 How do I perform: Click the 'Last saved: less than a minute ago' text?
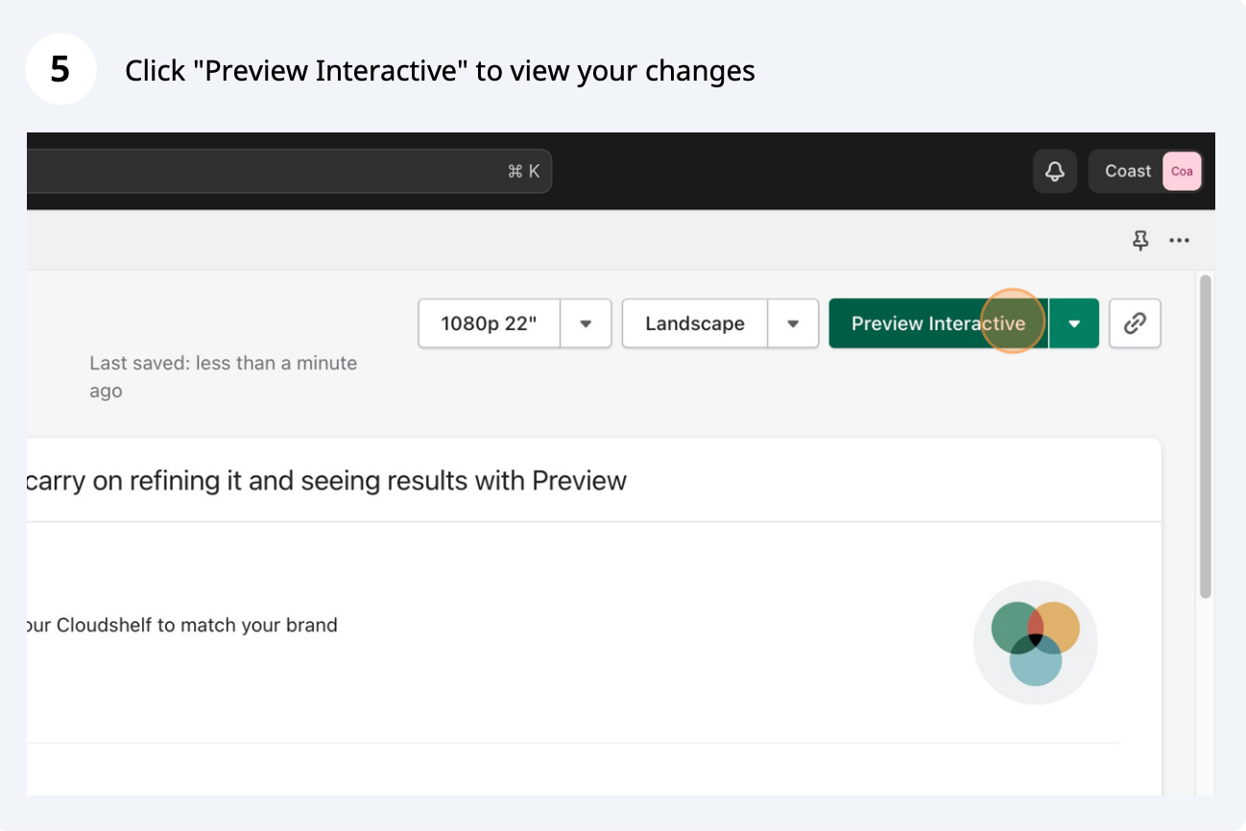pos(223,377)
